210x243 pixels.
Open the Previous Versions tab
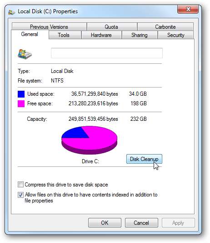tap(49, 27)
